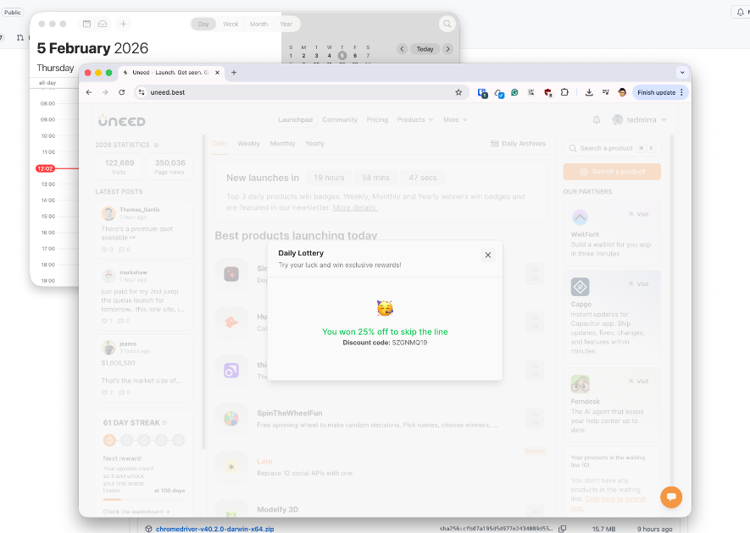The height and width of the screenshot is (533, 750).
Task: Click the Search a product field
Action: (x=605, y=148)
